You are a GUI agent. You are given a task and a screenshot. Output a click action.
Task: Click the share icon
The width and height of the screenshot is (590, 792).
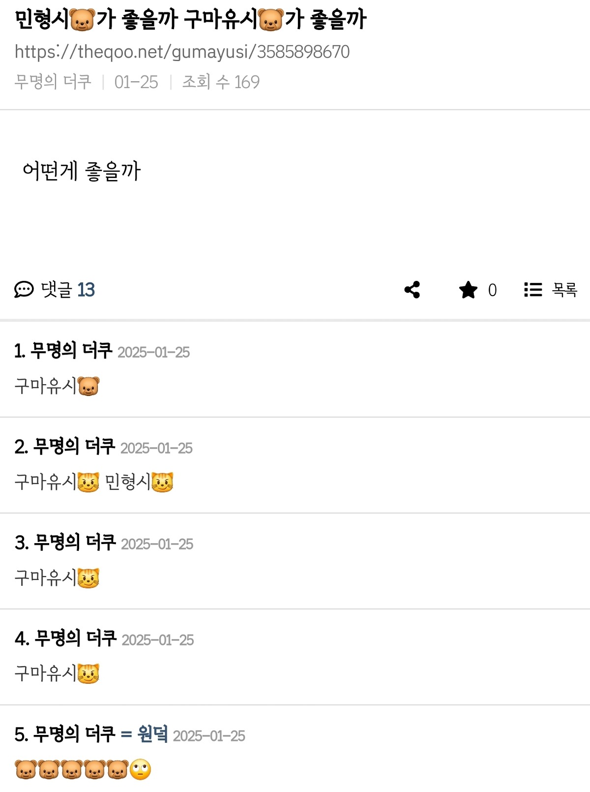point(412,290)
